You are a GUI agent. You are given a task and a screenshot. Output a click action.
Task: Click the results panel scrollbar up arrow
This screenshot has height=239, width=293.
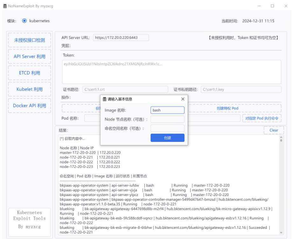pyautogui.click(x=281, y=137)
